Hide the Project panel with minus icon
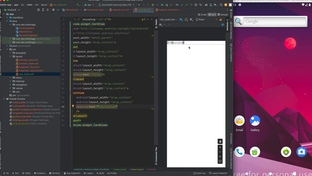Viewport: 312px width, 176px height. [x=58, y=10]
